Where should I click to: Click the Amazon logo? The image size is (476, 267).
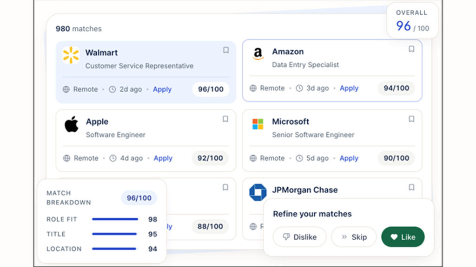258,54
